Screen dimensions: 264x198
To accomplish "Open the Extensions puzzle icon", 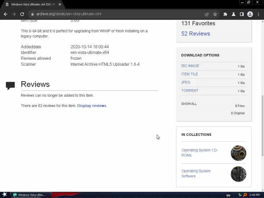I will point(225,14).
